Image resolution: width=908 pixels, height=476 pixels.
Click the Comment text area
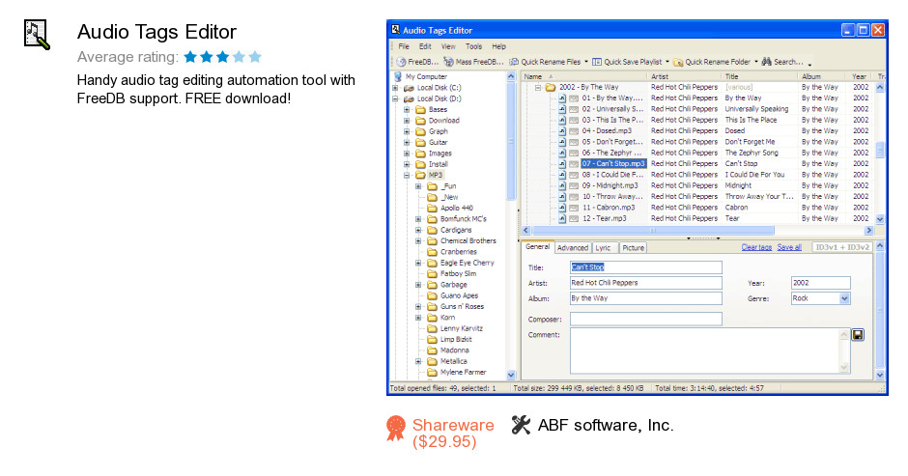click(705, 350)
